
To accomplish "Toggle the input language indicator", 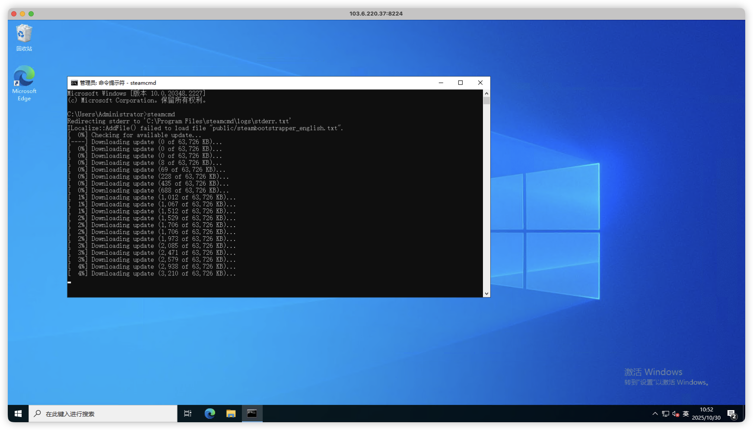I will [686, 414].
